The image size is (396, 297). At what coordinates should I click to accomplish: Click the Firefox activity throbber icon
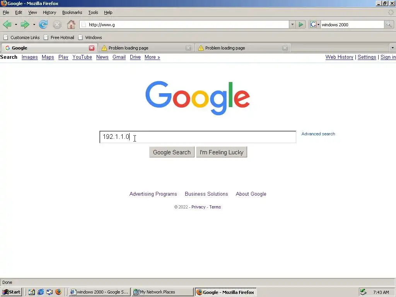coord(391,12)
